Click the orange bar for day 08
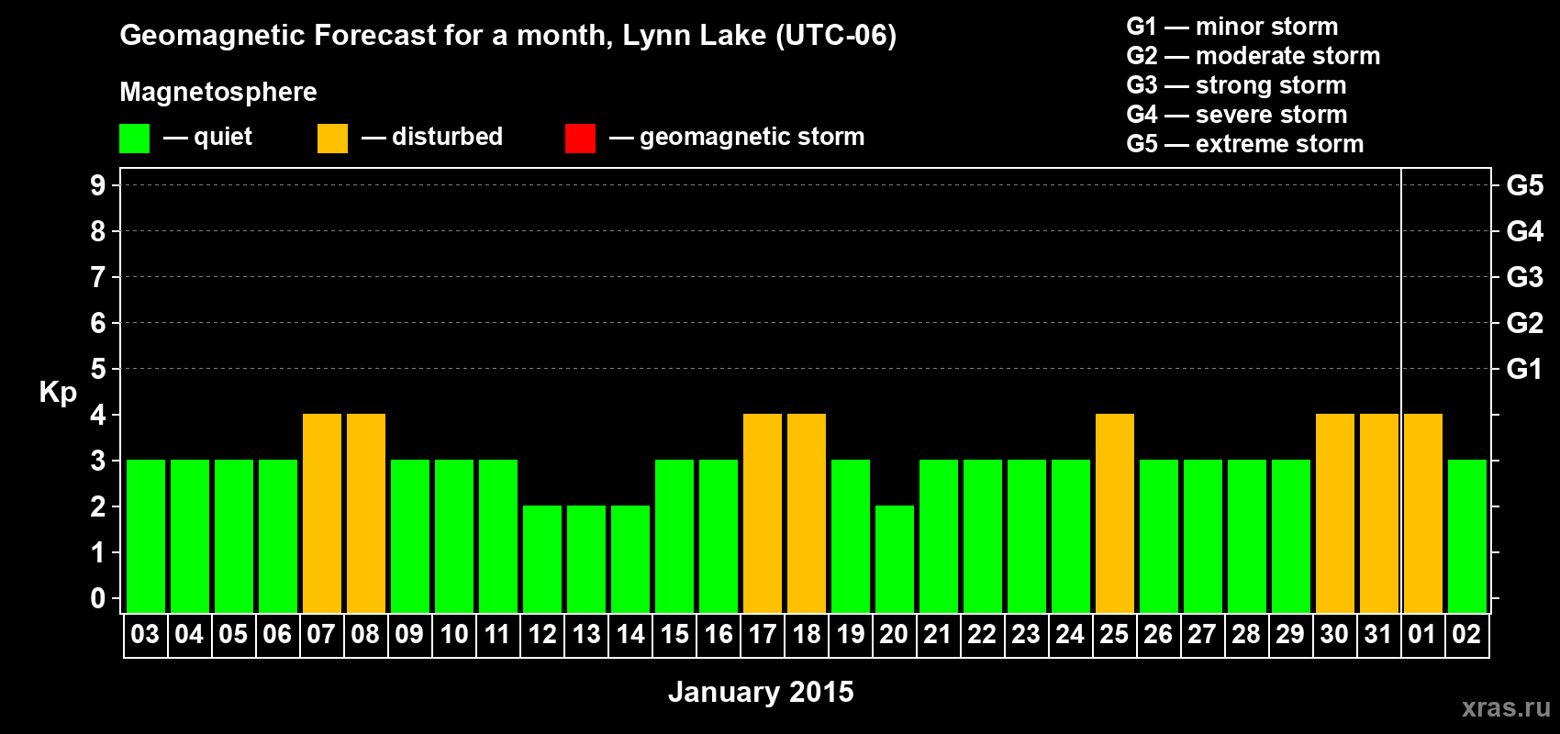The image size is (1560, 734). [366, 513]
